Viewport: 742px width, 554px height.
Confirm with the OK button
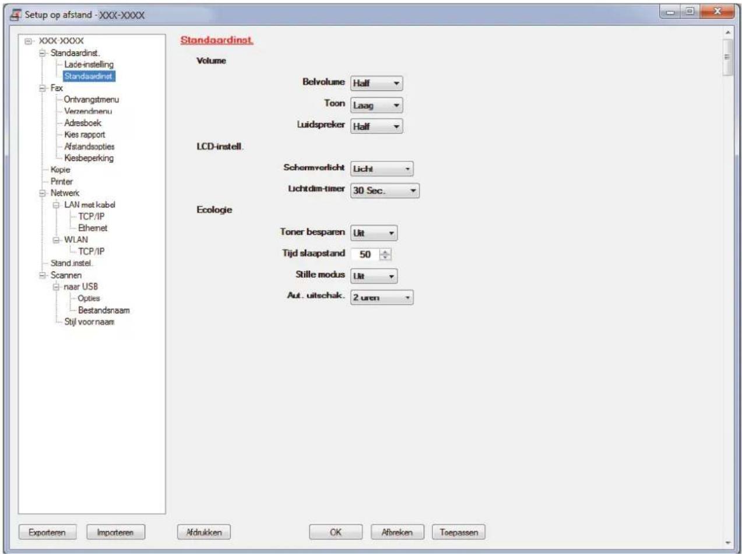point(335,532)
